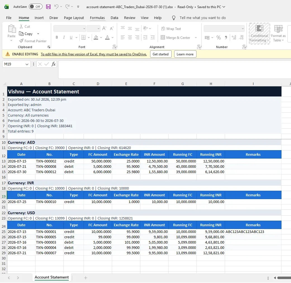Toggle Underline formatting

tap(71, 37)
